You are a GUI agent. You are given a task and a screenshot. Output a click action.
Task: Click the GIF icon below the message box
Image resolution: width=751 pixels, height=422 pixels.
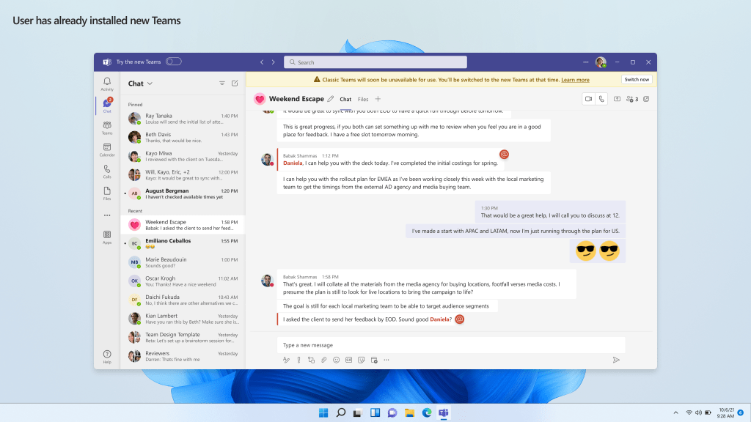coord(348,360)
